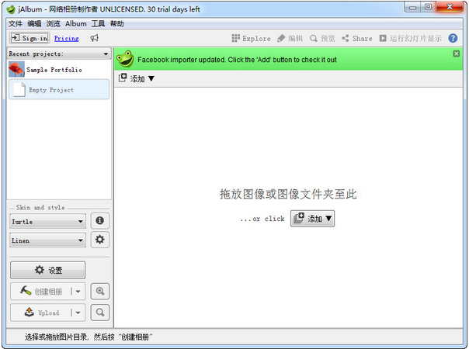
Task: Click the magnifier-plus preview icon button
Action: [x=100, y=291]
